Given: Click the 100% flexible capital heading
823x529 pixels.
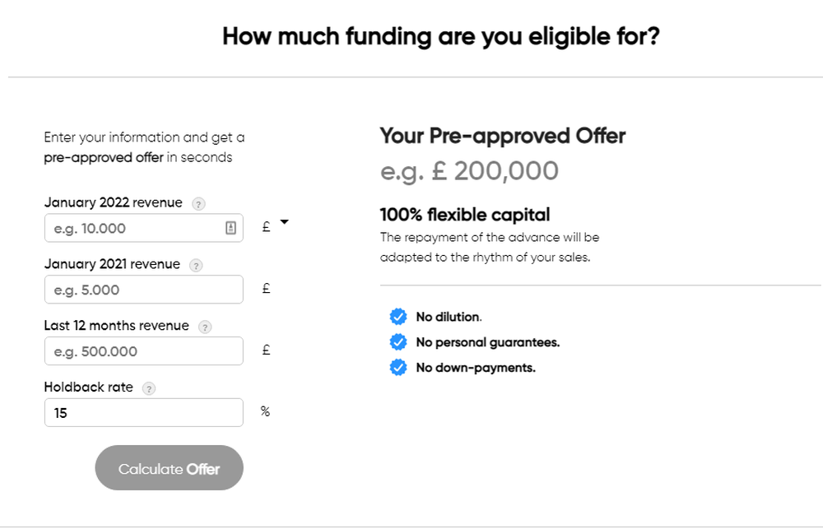Looking at the screenshot, I should point(465,215).
